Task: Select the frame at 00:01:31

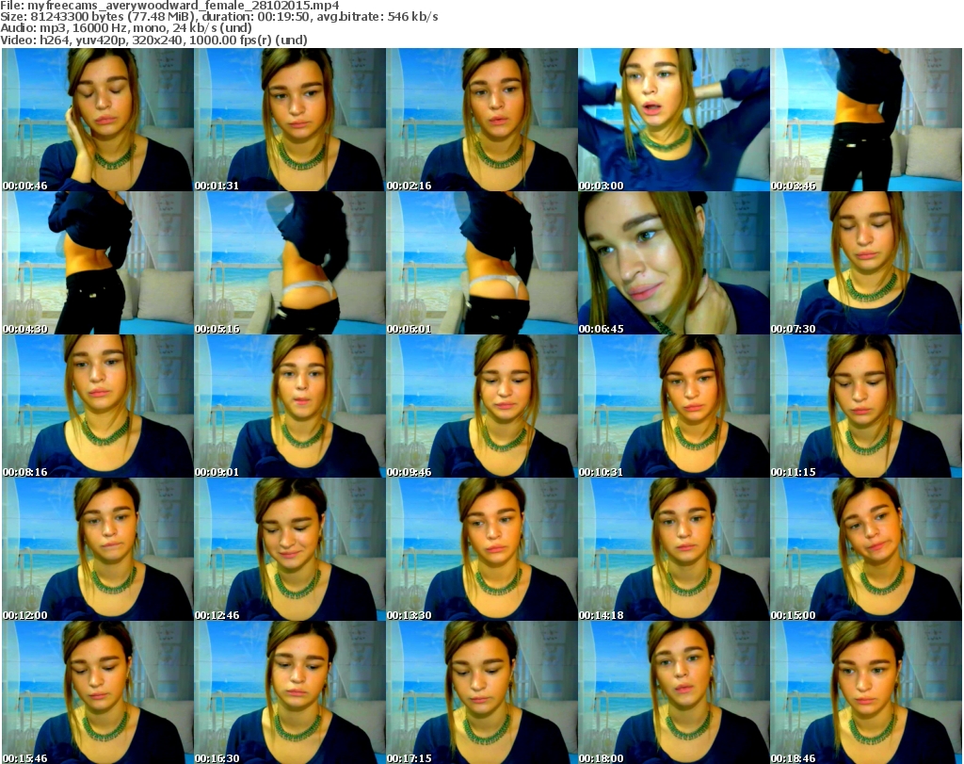Action: point(290,120)
